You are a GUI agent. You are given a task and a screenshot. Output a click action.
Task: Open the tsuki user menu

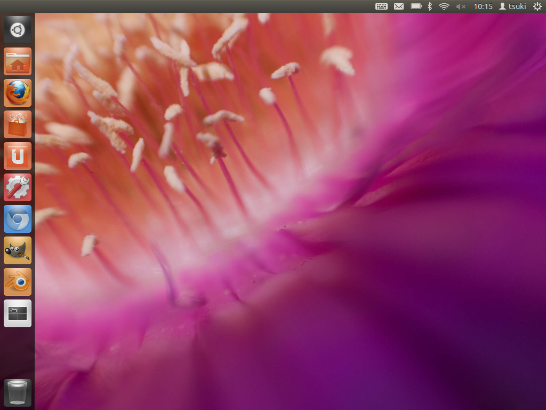[x=512, y=6]
